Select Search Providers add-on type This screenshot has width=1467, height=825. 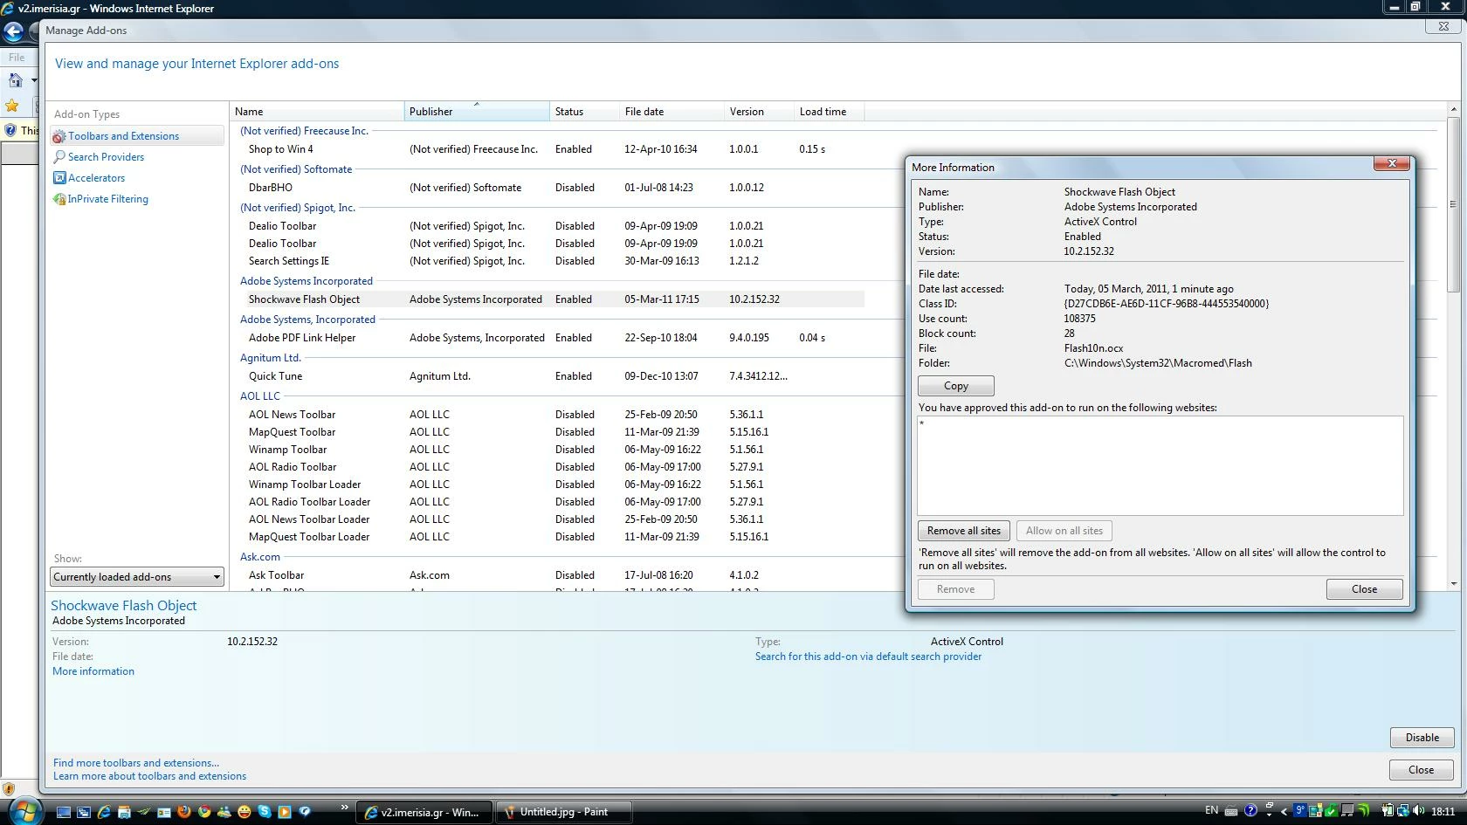[x=106, y=157]
